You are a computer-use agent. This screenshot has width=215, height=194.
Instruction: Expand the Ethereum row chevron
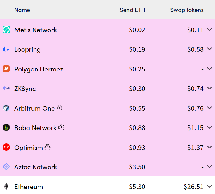[x=209, y=186]
